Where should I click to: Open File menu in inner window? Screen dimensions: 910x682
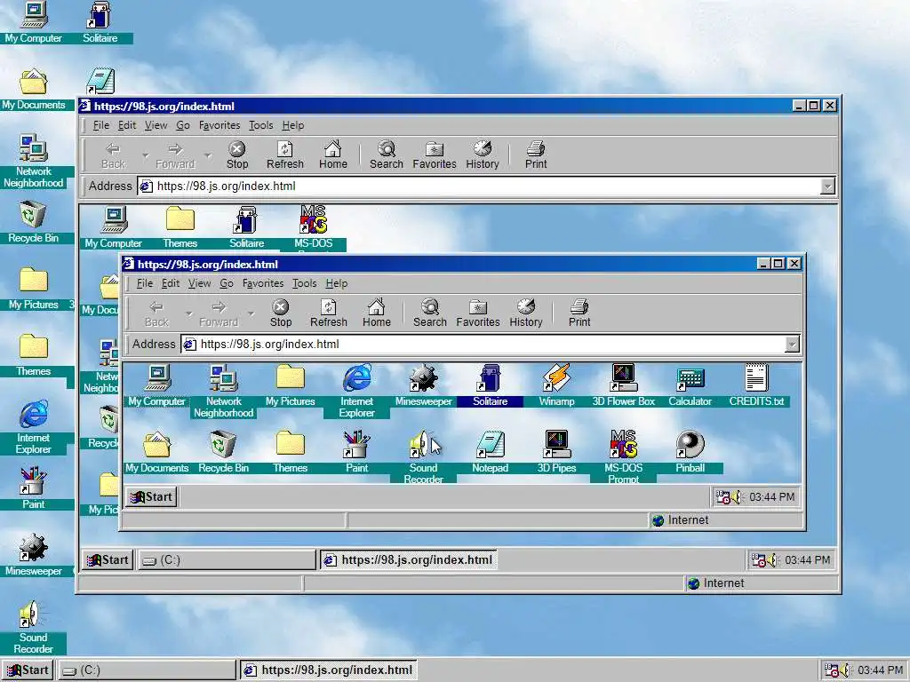[x=145, y=283]
